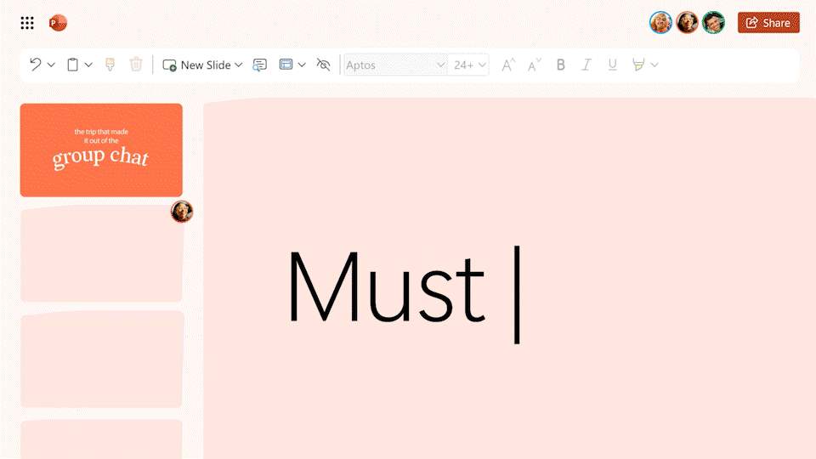Toggle Italic formatting
The width and height of the screenshot is (816, 459).
pyautogui.click(x=586, y=65)
